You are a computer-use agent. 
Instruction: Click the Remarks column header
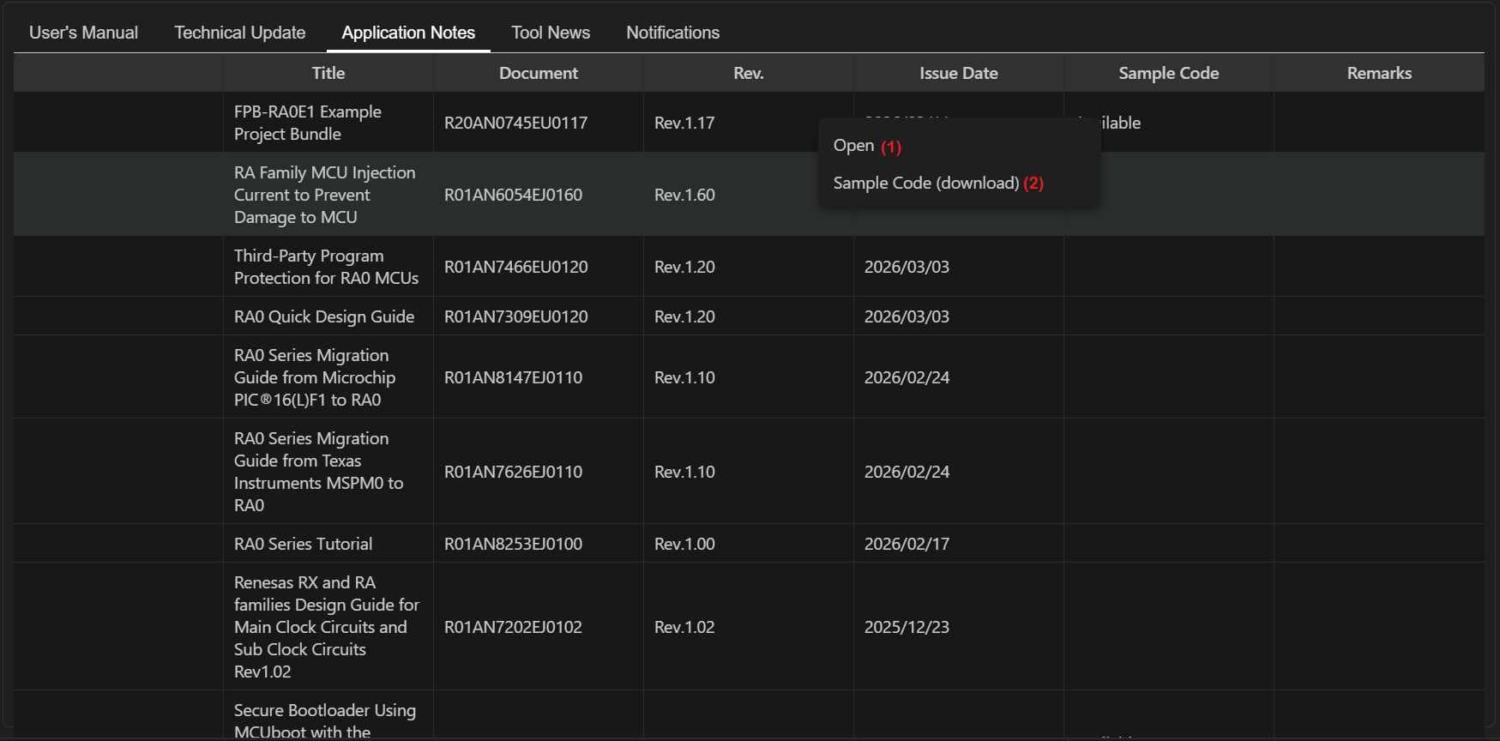1379,73
